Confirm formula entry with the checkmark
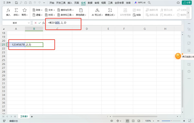194x123 pixels. [x=39, y=23]
